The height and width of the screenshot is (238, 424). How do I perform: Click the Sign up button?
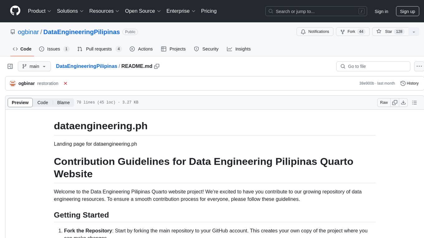(x=407, y=11)
